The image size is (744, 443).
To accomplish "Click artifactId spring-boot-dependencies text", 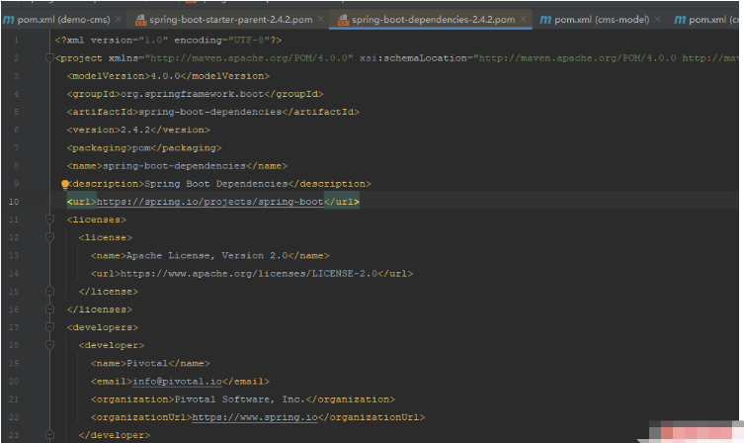I will pyautogui.click(x=209, y=112).
